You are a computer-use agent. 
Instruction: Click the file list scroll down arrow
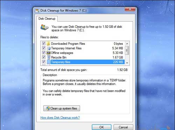click(127, 63)
